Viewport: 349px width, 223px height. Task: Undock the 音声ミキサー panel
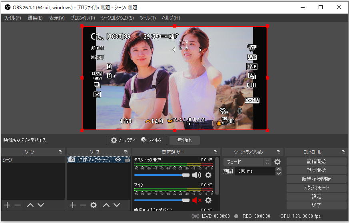coord(215,152)
